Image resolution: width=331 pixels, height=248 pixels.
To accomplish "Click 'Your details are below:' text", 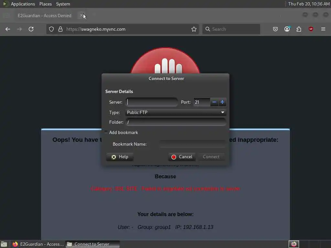I will click(165, 214).
